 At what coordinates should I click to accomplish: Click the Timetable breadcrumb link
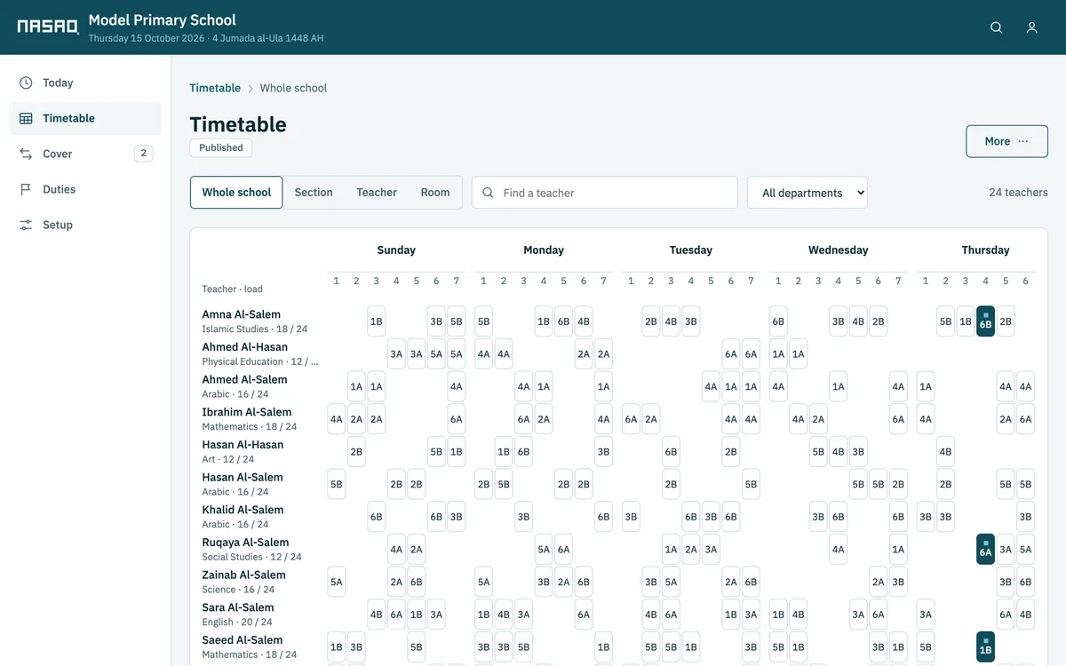coord(215,88)
